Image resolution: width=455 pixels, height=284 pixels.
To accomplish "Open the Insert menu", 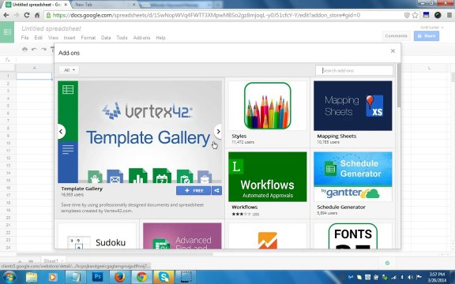I will (70, 38).
